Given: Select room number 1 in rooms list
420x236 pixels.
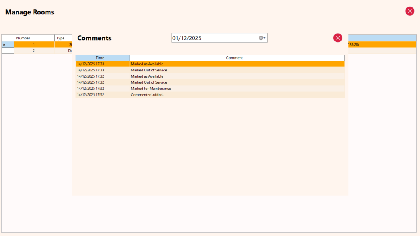Looking at the screenshot, I should (x=34, y=44).
